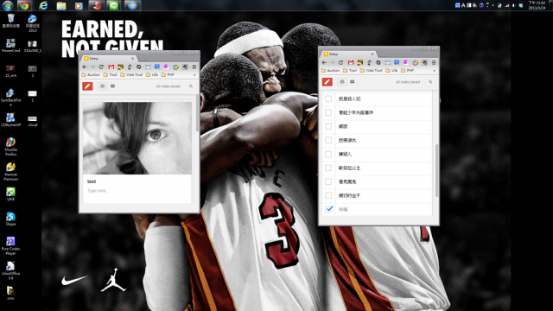Switch right Keep window to grid view
This screenshot has width=553, height=311.
pos(352,82)
